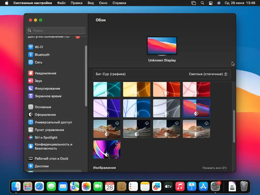Screen dimensions: 260x195
Task: Select silver gray wallpaper thumbnail
Action: (x=167, y=108)
